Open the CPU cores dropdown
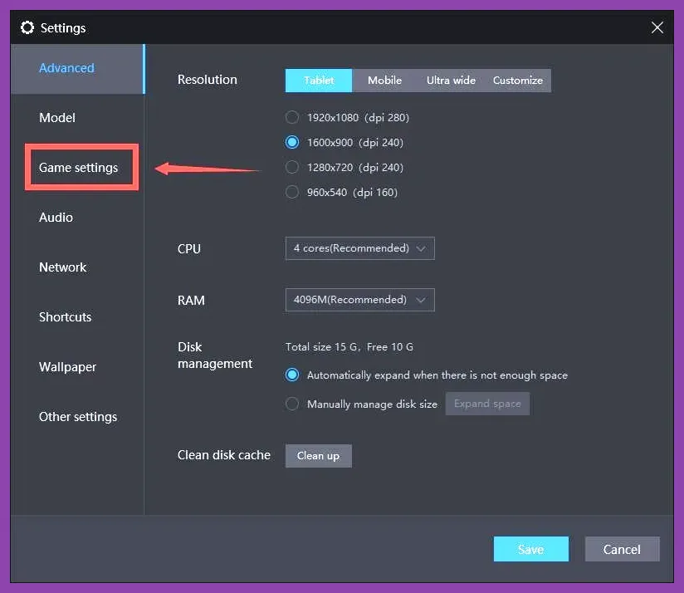This screenshot has height=593, width=684. tap(360, 248)
